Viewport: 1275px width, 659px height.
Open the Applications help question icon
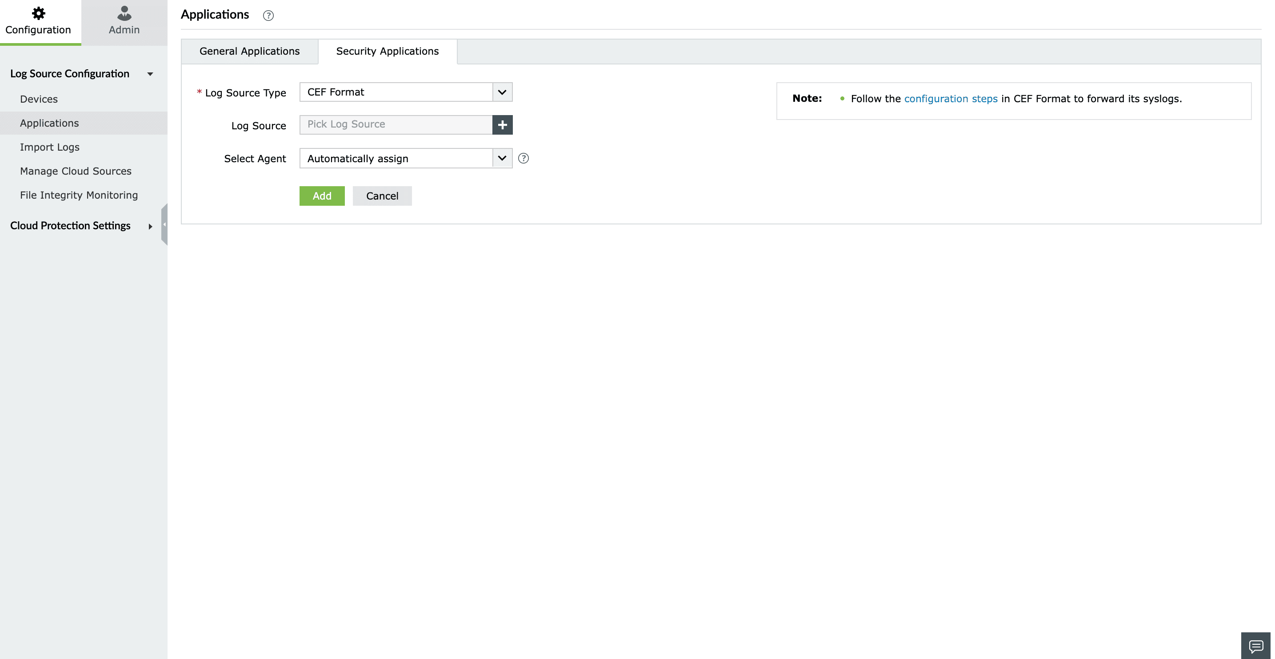[268, 16]
